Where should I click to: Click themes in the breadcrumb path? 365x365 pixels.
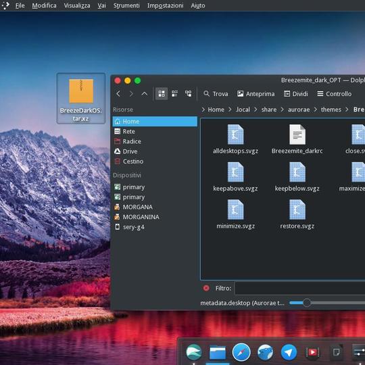[x=331, y=109]
